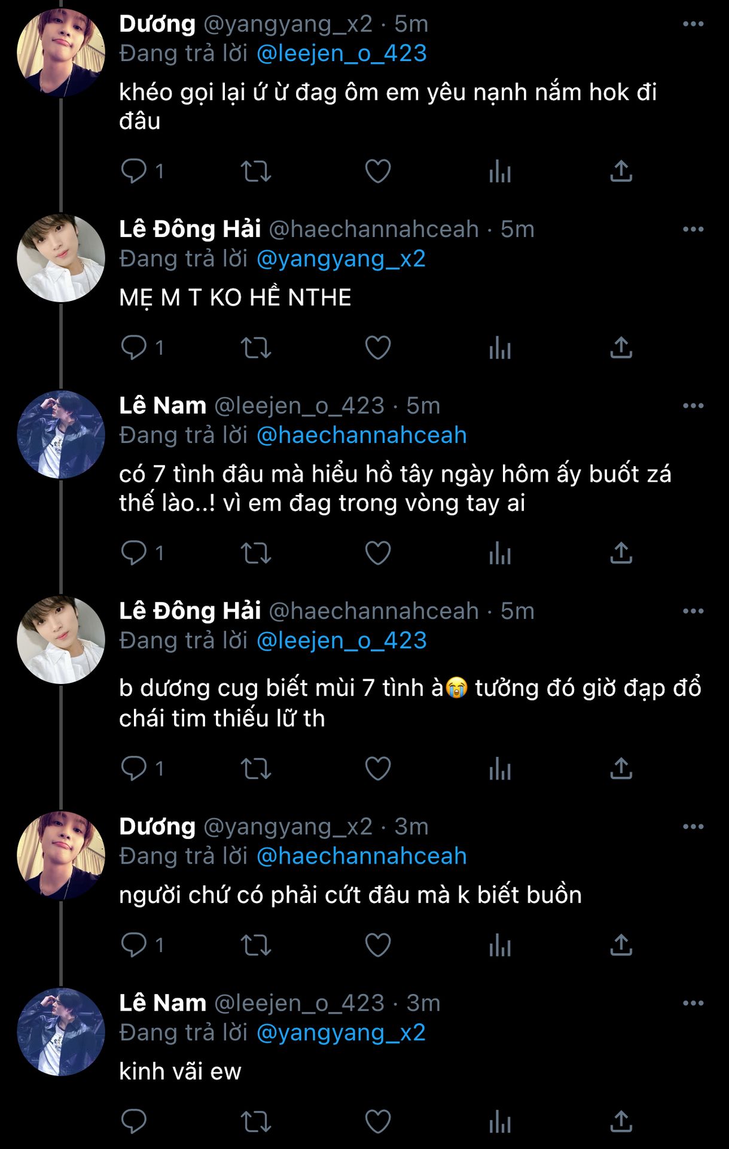Reply to Dương's "người chứ có phải" tweet
This screenshot has height=1149, width=729.
click(134, 945)
